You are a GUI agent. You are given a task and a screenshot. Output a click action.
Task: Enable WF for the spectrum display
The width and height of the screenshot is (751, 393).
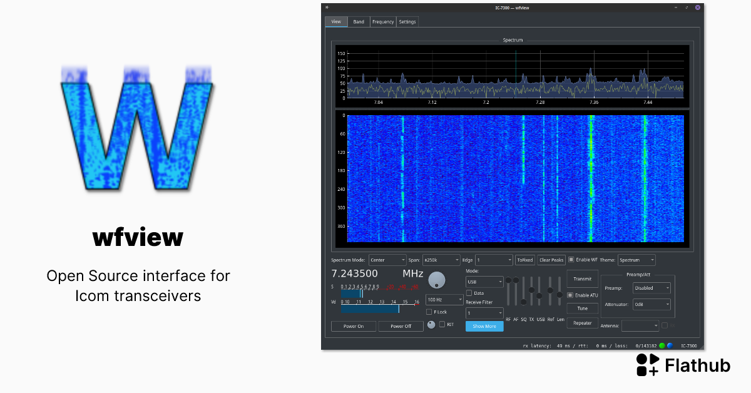(x=571, y=260)
